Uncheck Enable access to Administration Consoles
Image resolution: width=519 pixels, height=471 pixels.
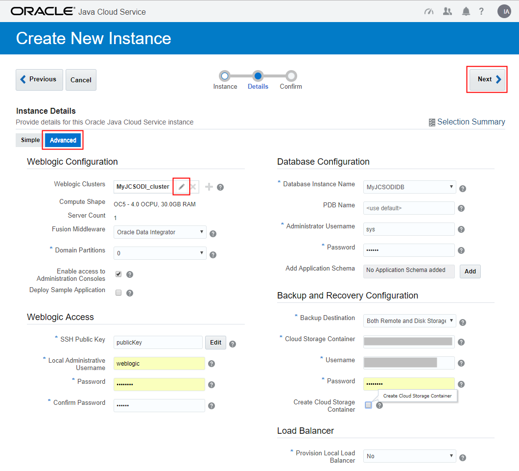coord(118,275)
